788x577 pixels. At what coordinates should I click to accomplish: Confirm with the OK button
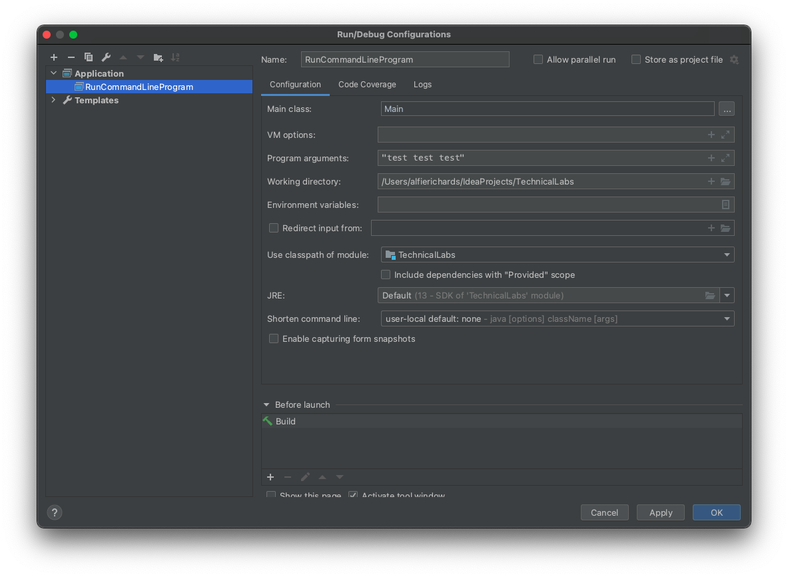point(716,512)
